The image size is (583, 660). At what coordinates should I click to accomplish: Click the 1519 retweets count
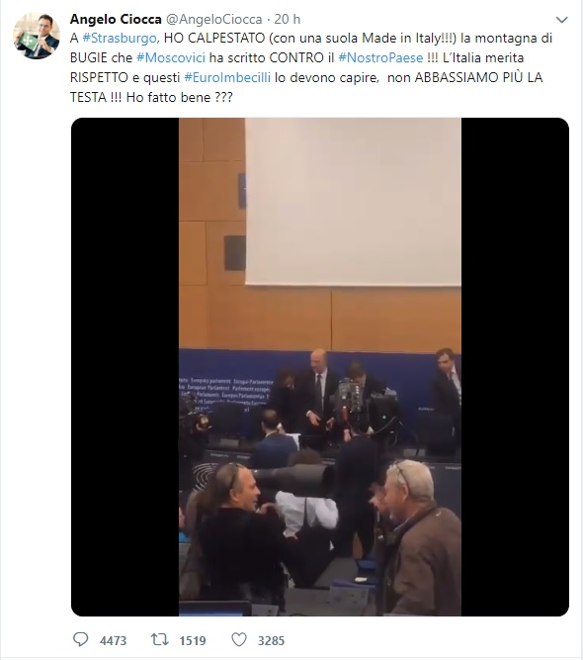tap(193, 640)
